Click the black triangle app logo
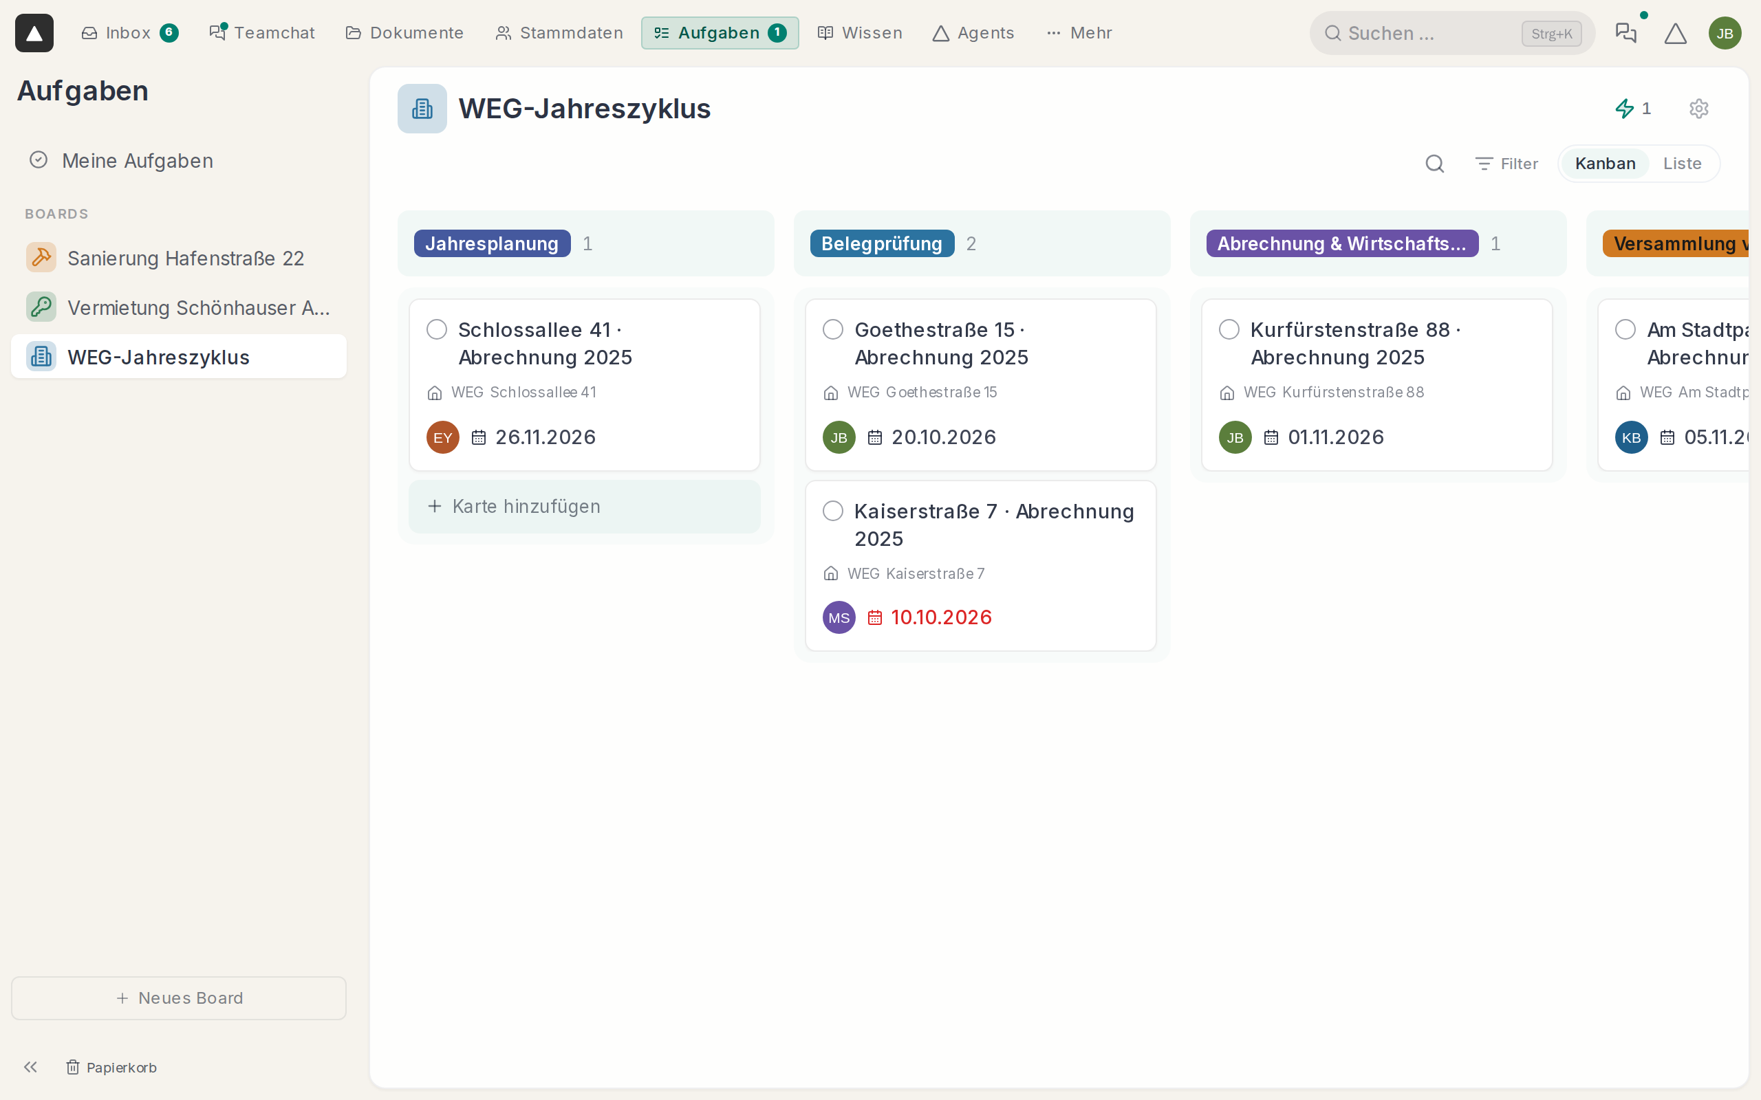 point(34,33)
